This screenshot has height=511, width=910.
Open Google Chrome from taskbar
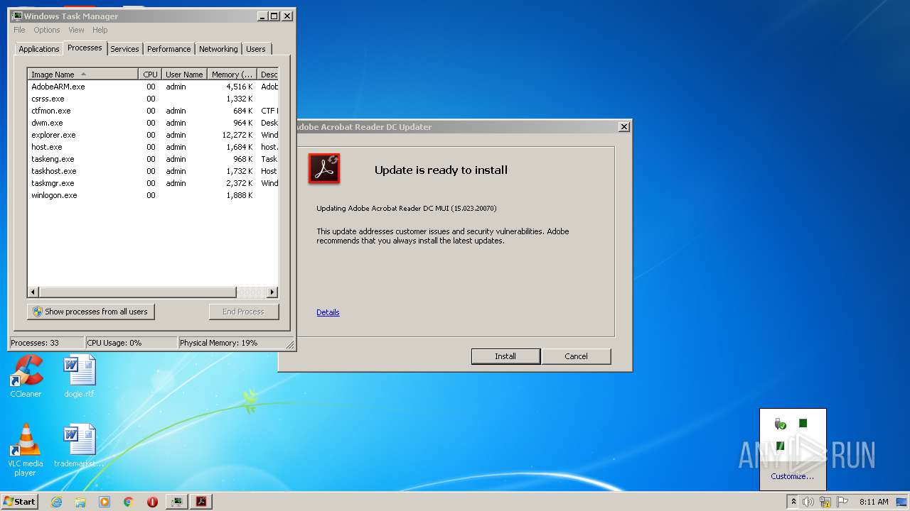(x=129, y=502)
